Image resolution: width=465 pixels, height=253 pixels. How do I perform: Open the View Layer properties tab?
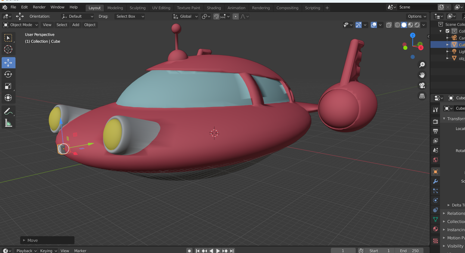pyautogui.click(x=435, y=141)
